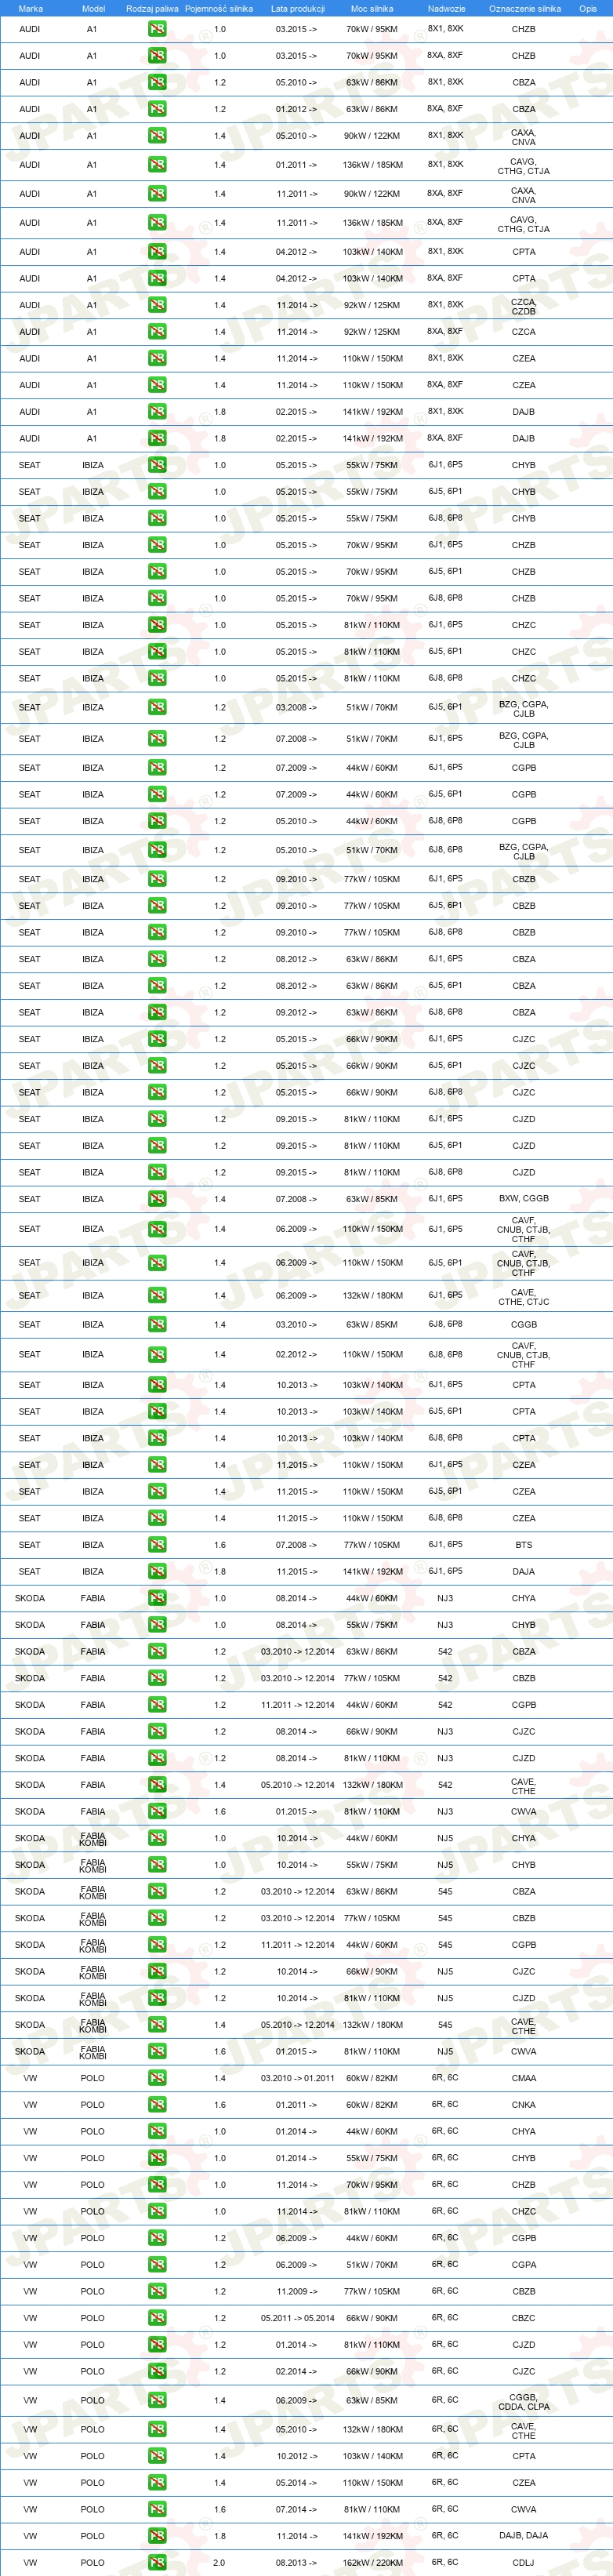Viewport: 613px width, 2576px height.
Task: Click the Model column header
Action: coord(93,8)
